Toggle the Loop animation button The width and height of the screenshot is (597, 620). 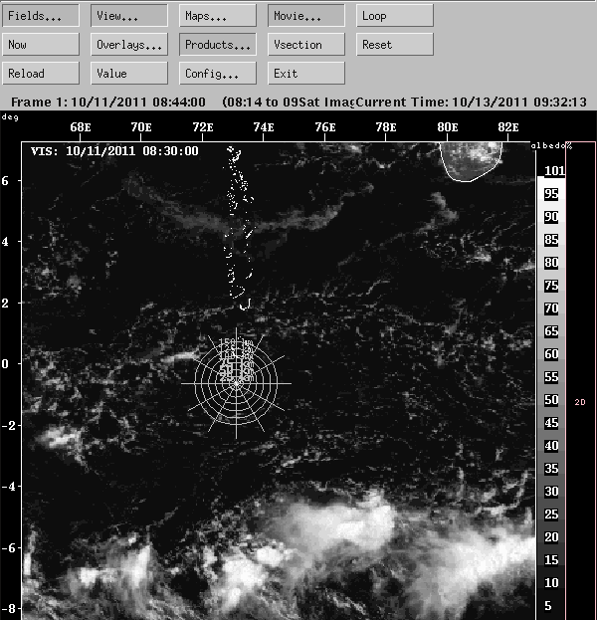coord(395,16)
